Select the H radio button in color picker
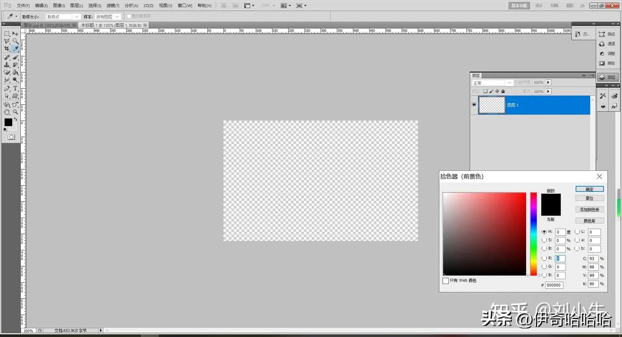 544,232
